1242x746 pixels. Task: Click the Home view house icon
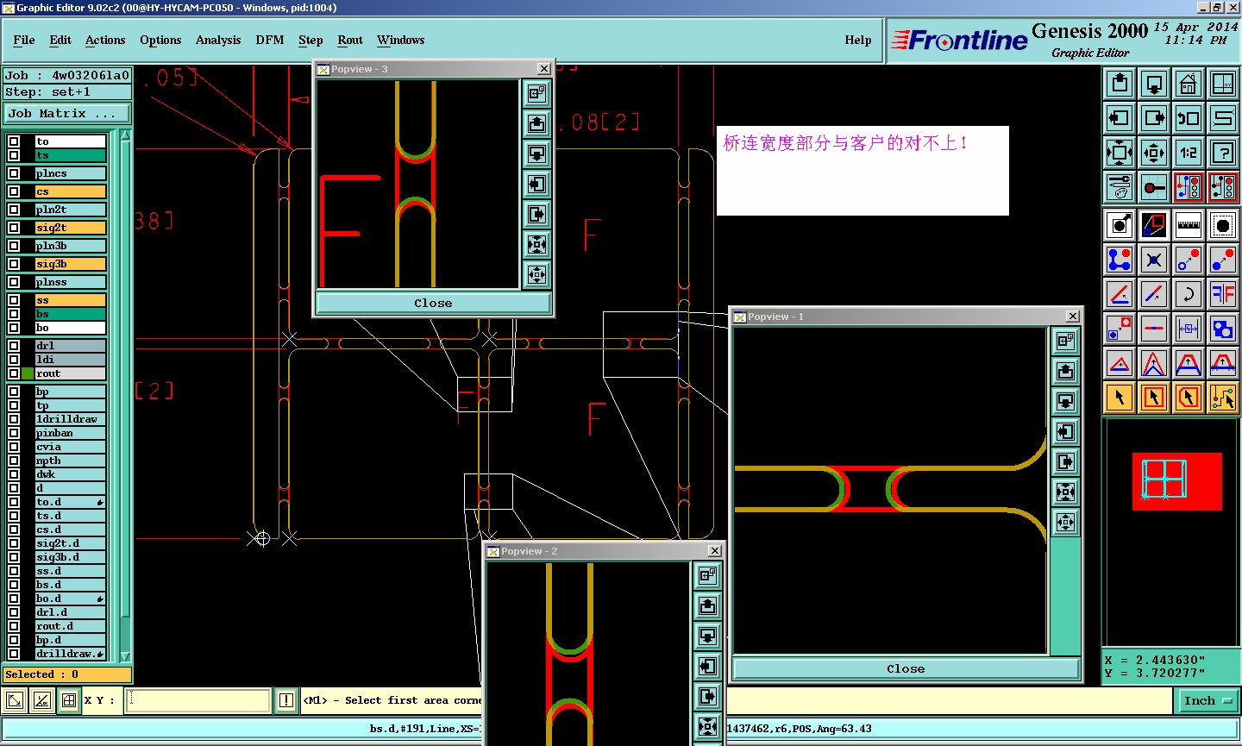(x=1189, y=84)
